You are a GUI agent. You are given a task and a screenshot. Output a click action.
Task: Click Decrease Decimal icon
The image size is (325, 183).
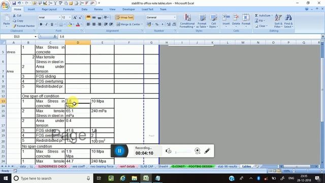174,24
